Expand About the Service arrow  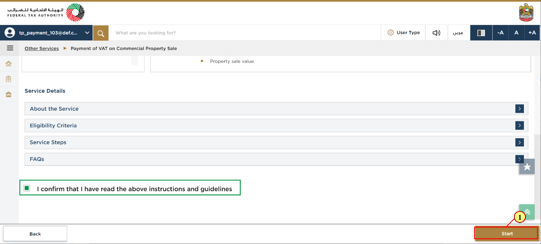pos(519,109)
